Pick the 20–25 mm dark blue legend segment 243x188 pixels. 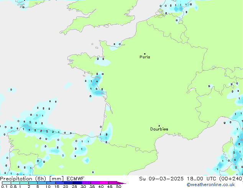click(x=69, y=183)
